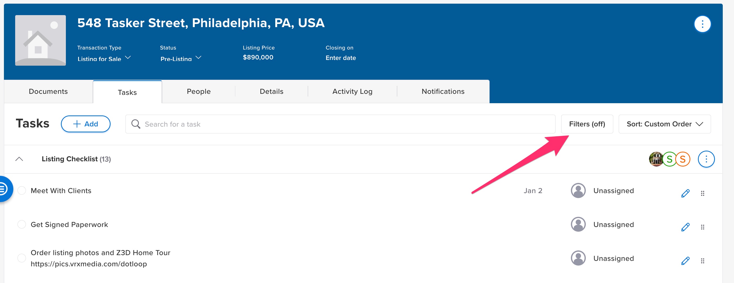Edit the Meet With Clients task
The image size is (734, 283).
click(685, 193)
